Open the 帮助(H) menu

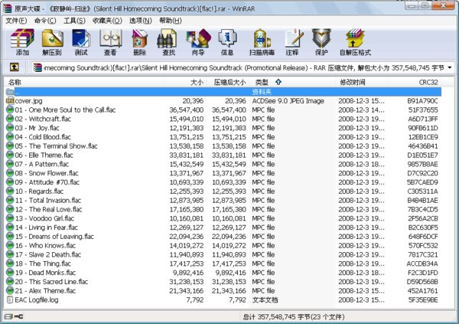pyautogui.click(x=171, y=21)
